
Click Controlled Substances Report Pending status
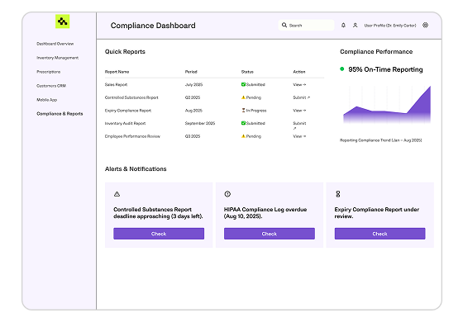(251, 97)
